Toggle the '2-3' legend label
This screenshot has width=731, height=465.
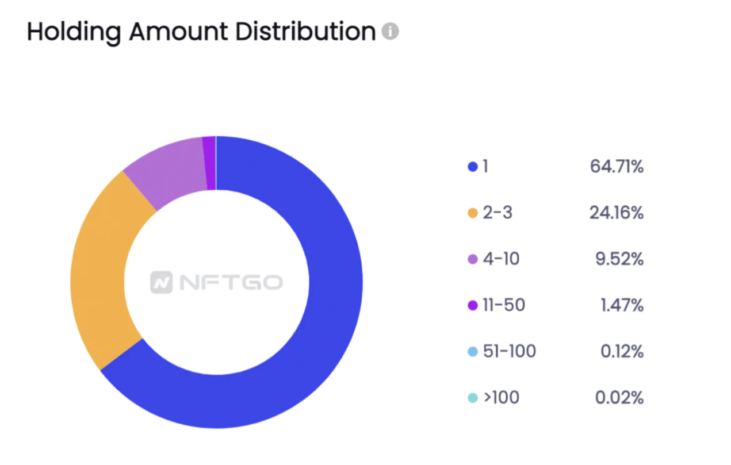click(498, 213)
